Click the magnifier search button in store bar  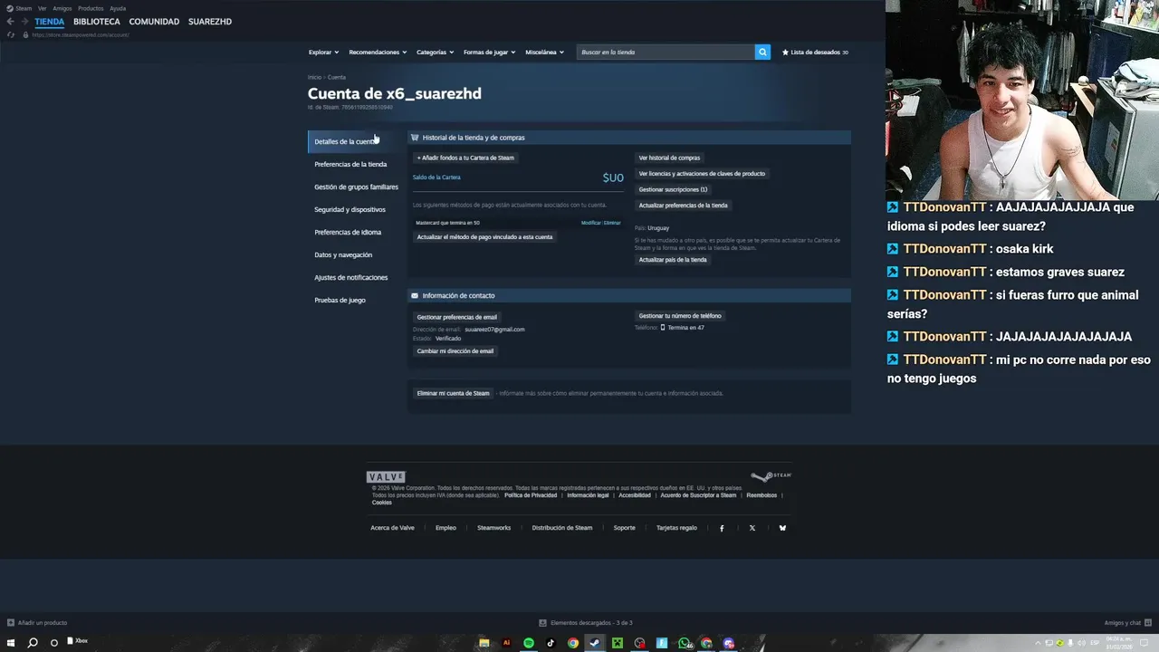pos(762,52)
